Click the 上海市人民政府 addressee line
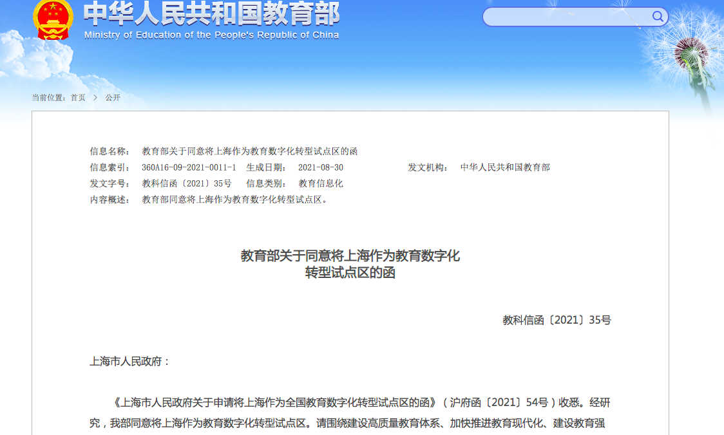 tap(129, 362)
